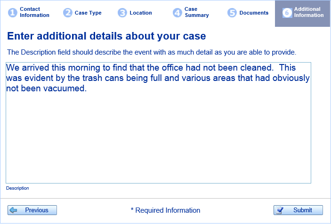
Task: Submit the case with Submit button
Action: tap(298, 210)
